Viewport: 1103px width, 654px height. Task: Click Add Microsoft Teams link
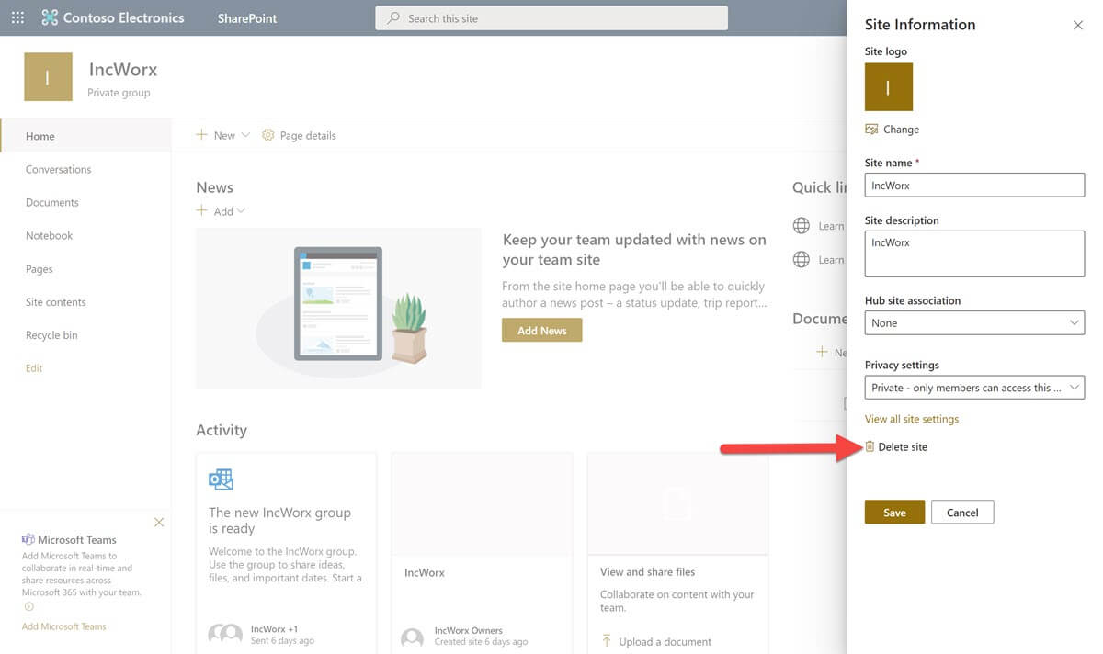(x=64, y=626)
